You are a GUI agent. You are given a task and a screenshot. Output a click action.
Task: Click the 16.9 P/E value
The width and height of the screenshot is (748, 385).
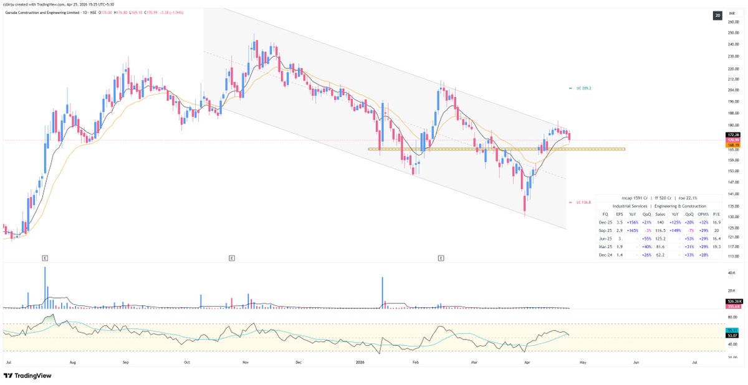716,221
